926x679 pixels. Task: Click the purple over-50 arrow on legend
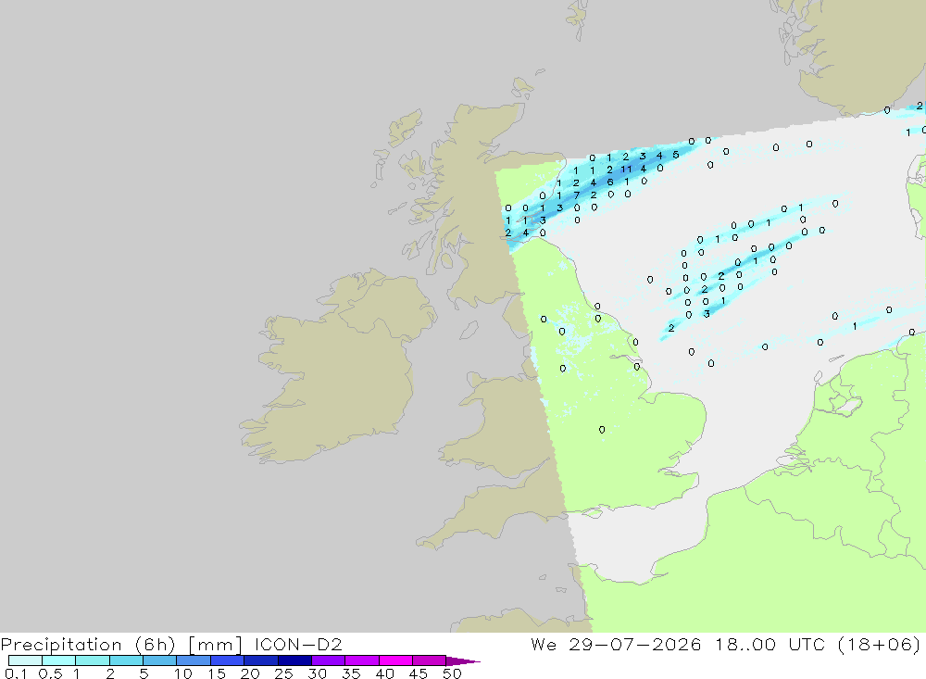tap(462, 660)
